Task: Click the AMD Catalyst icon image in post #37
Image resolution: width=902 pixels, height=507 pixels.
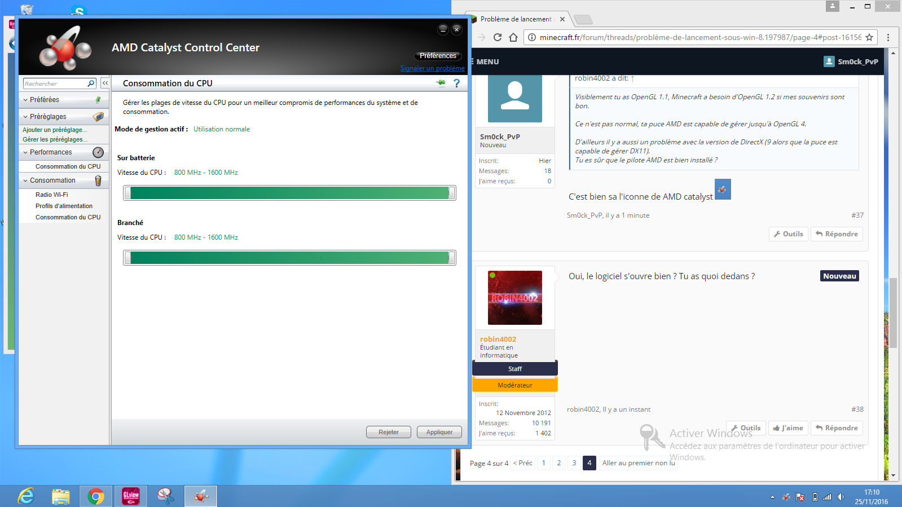Action: pos(723,189)
